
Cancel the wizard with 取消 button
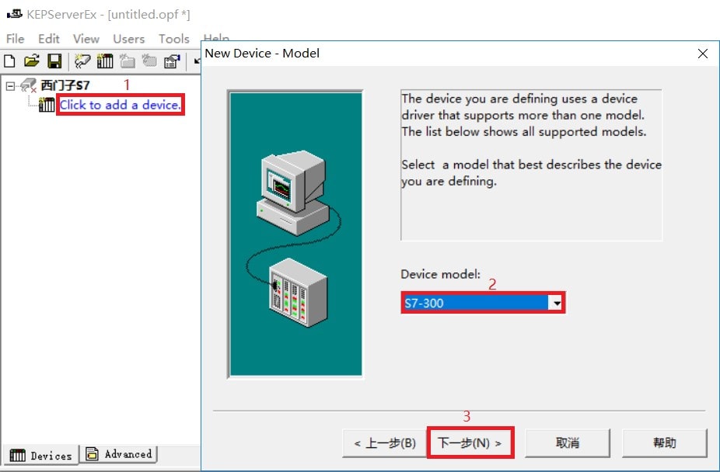(x=568, y=443)
